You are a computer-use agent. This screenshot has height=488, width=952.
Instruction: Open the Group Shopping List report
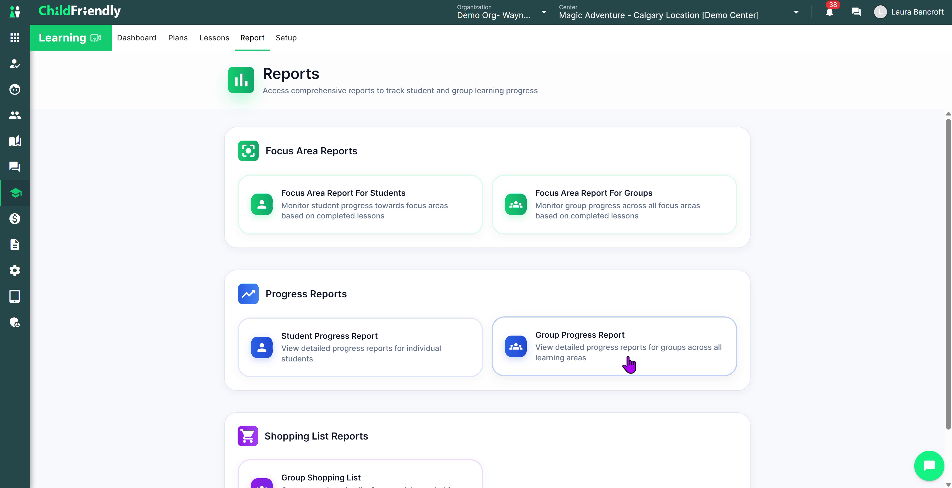[x=360, y=474]
